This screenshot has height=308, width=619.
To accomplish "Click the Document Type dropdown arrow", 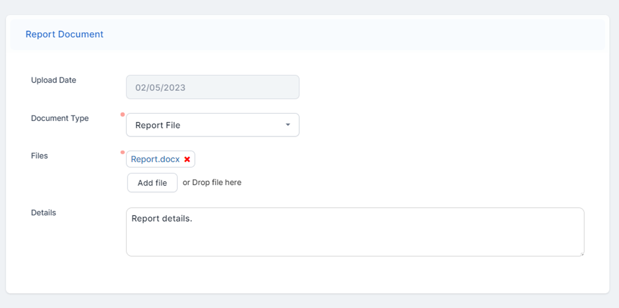I will click(x=288, y=125).
